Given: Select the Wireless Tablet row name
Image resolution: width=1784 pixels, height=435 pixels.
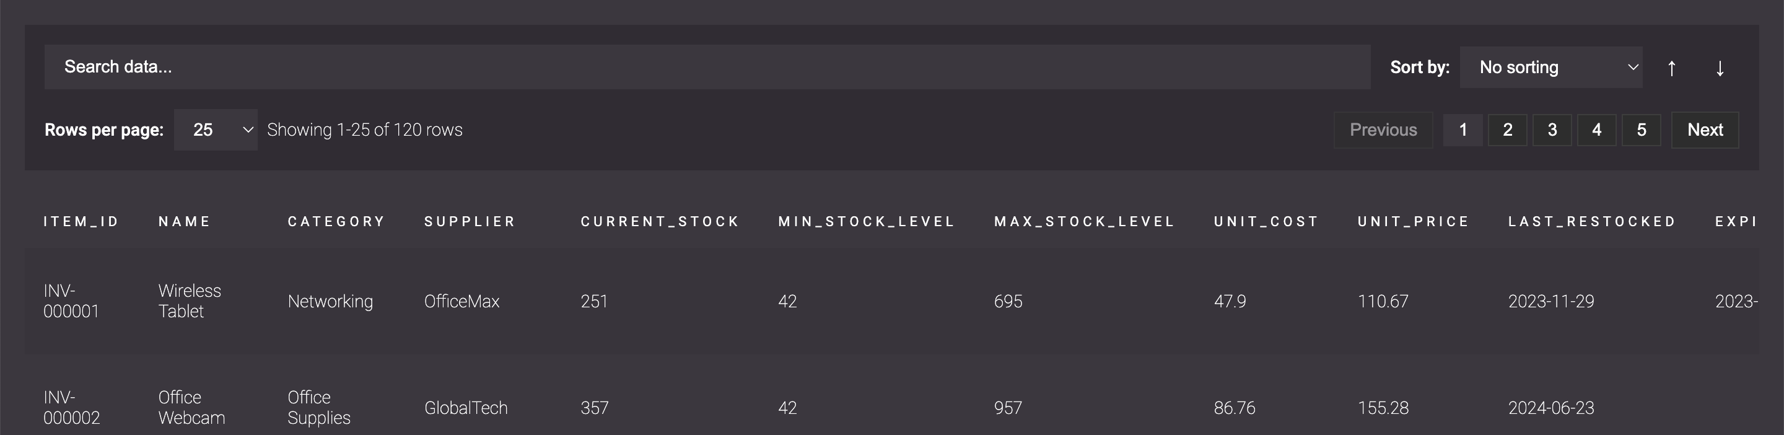Looking at the screenshot, I should pyautogui.click(x=189, y=301).
